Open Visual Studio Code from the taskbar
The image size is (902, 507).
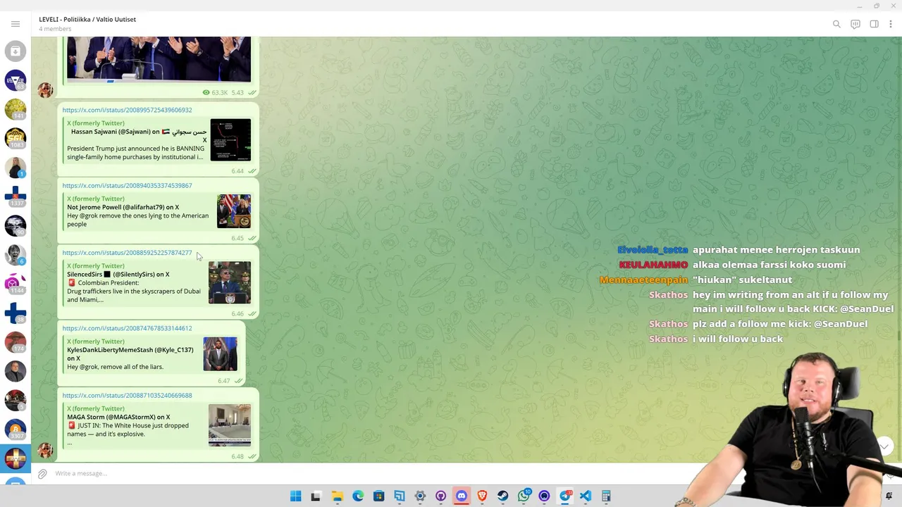(586, 496)
